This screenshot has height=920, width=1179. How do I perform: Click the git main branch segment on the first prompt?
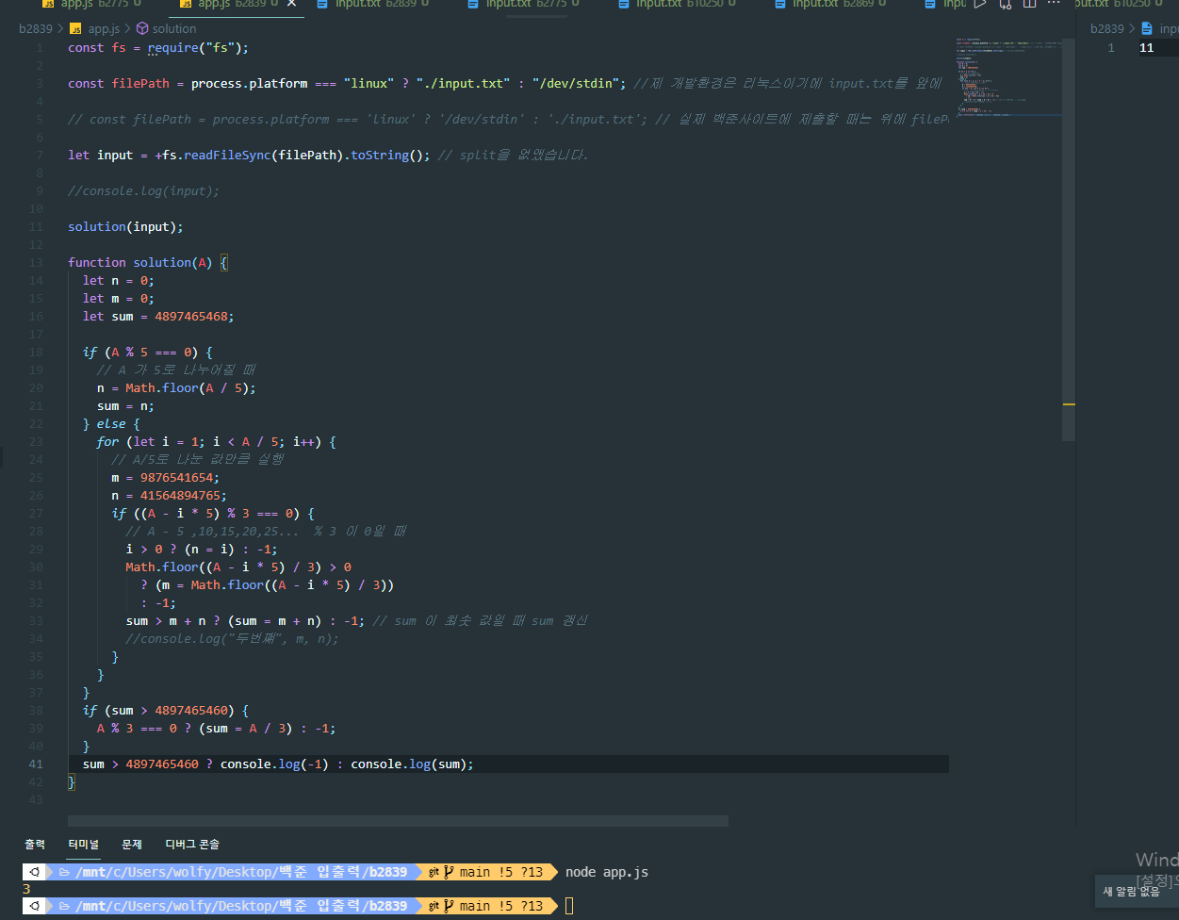[485, 872]
